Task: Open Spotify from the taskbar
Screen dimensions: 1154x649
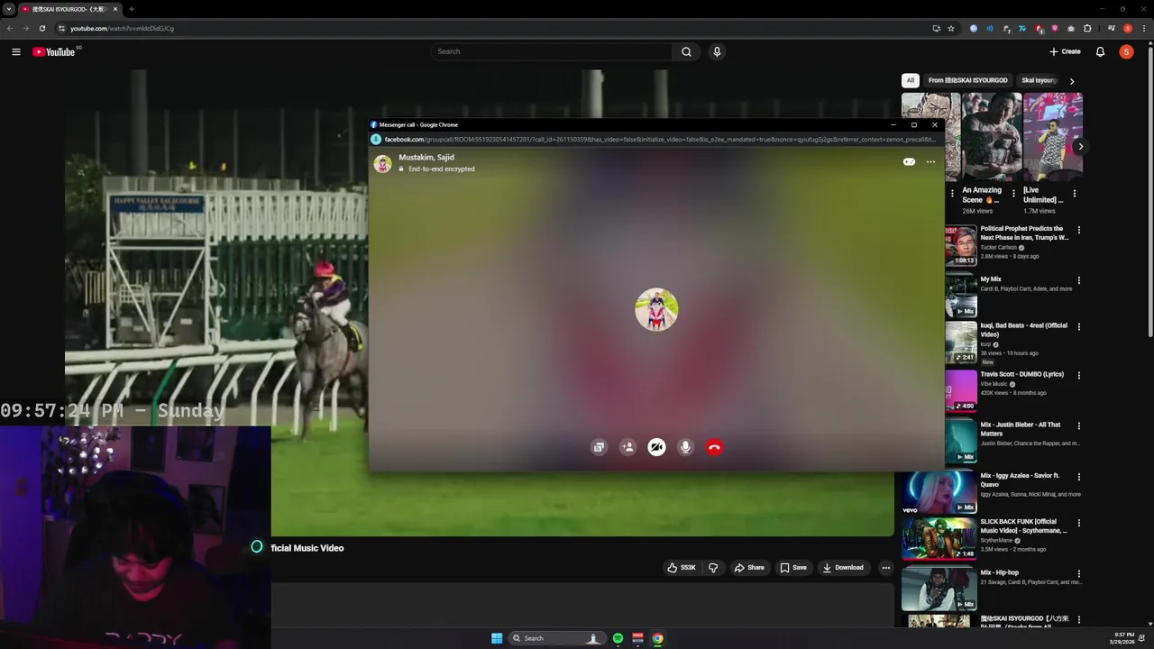Action: 618,638
